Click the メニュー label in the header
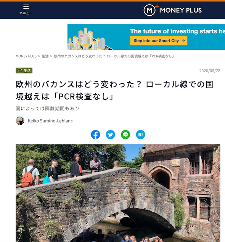 tap(26, 13)
